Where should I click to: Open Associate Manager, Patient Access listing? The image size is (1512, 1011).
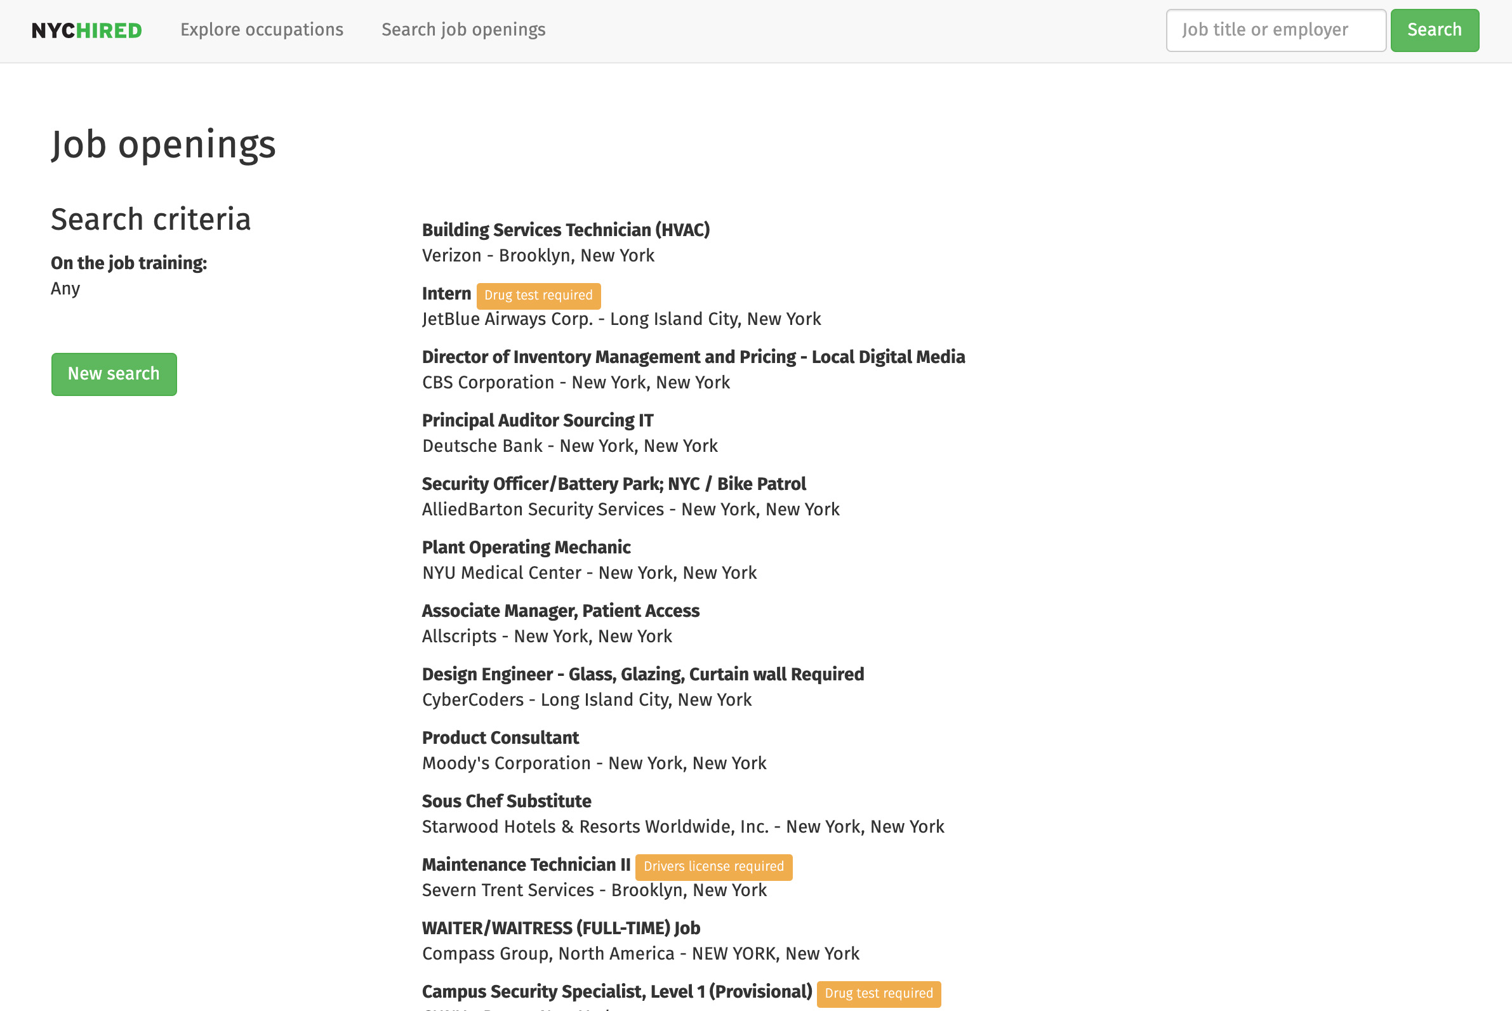[x=560, y=611]
